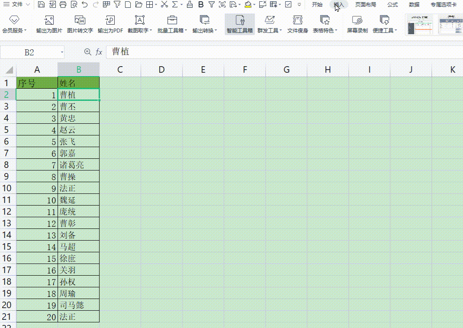
Task: Switch to the 插入 tab
Action: pos(339,4)
